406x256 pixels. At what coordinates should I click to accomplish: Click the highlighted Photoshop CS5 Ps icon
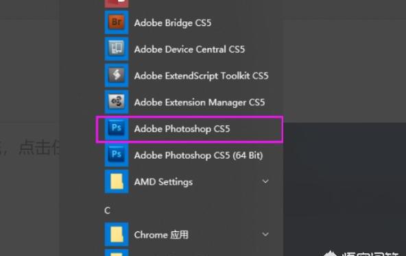tap(117, 129)
